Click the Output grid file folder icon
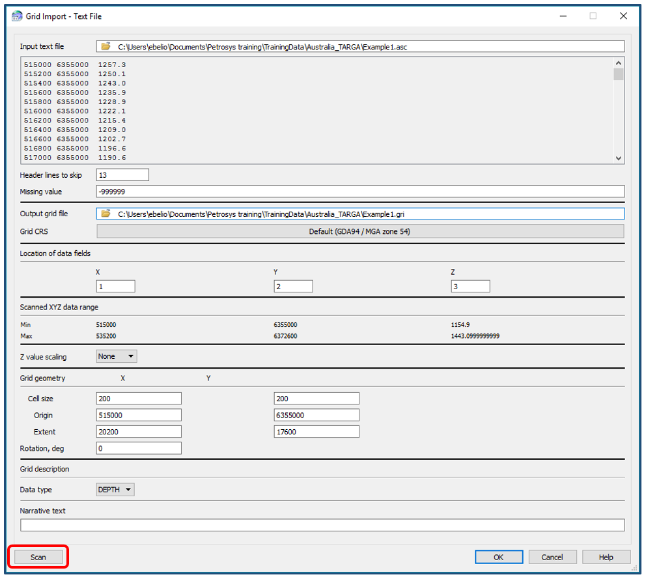 point(106,214)
